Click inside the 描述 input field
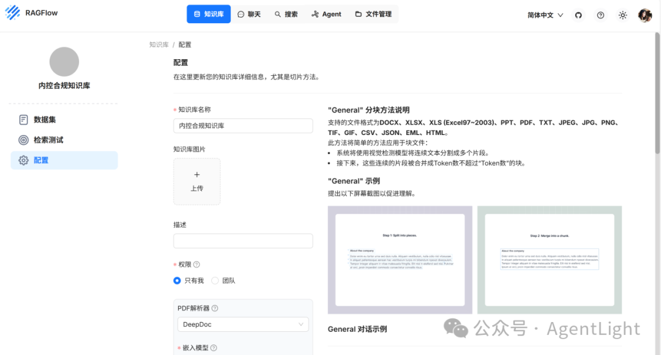This screenshot has height=355, width=661. (242, 241)
